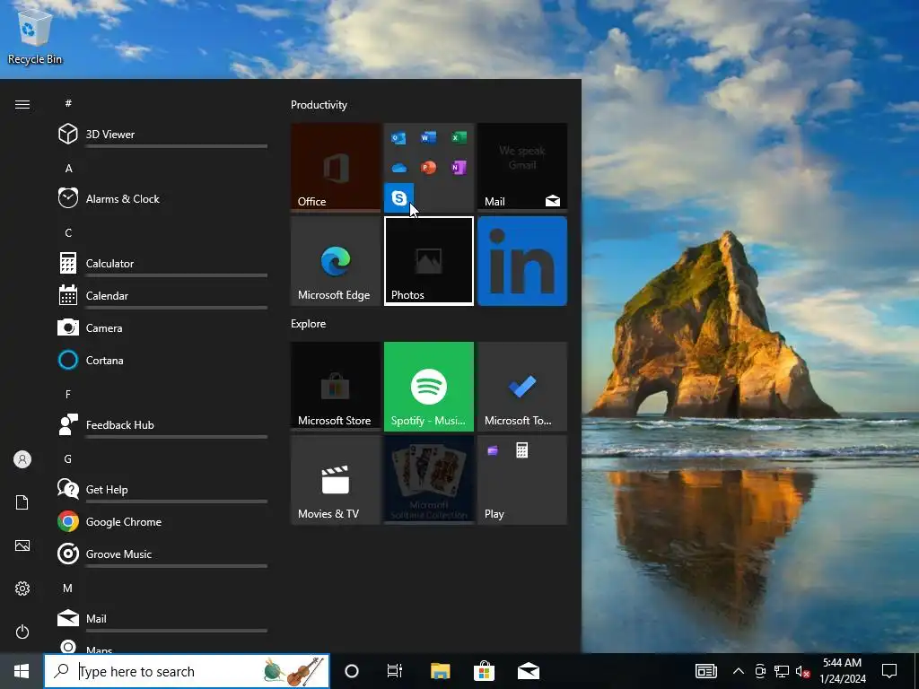Image resolution: width=919 pixels, height=689 pixels.
Task: Open Excel icon in the Office folder tile
Action: [x=459, y=137]
